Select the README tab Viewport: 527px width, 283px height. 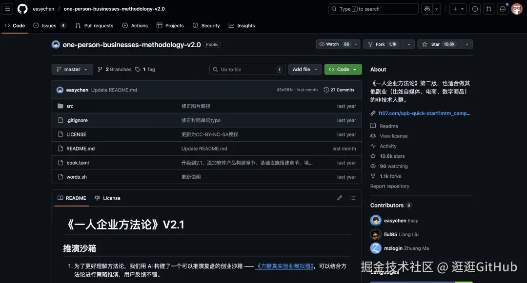[x=72, y=198]
